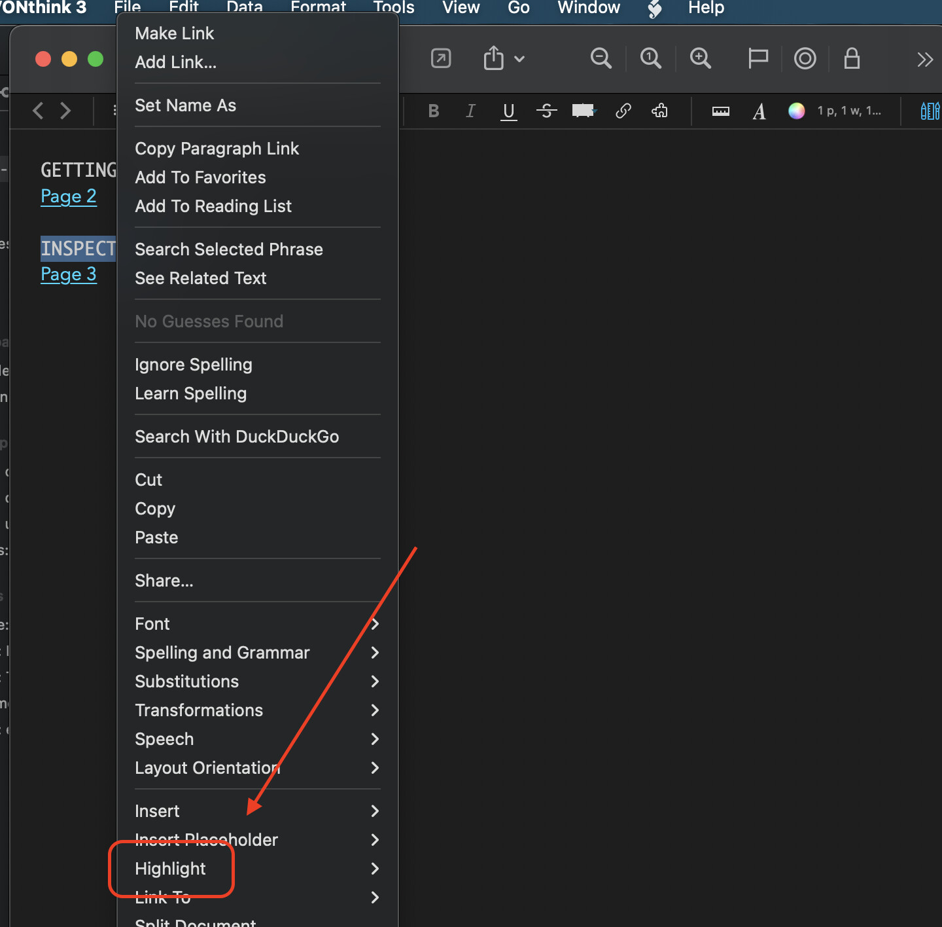942x927 pixels.
Task: Reset zoom to actual size icon
Action: (650, 59)
